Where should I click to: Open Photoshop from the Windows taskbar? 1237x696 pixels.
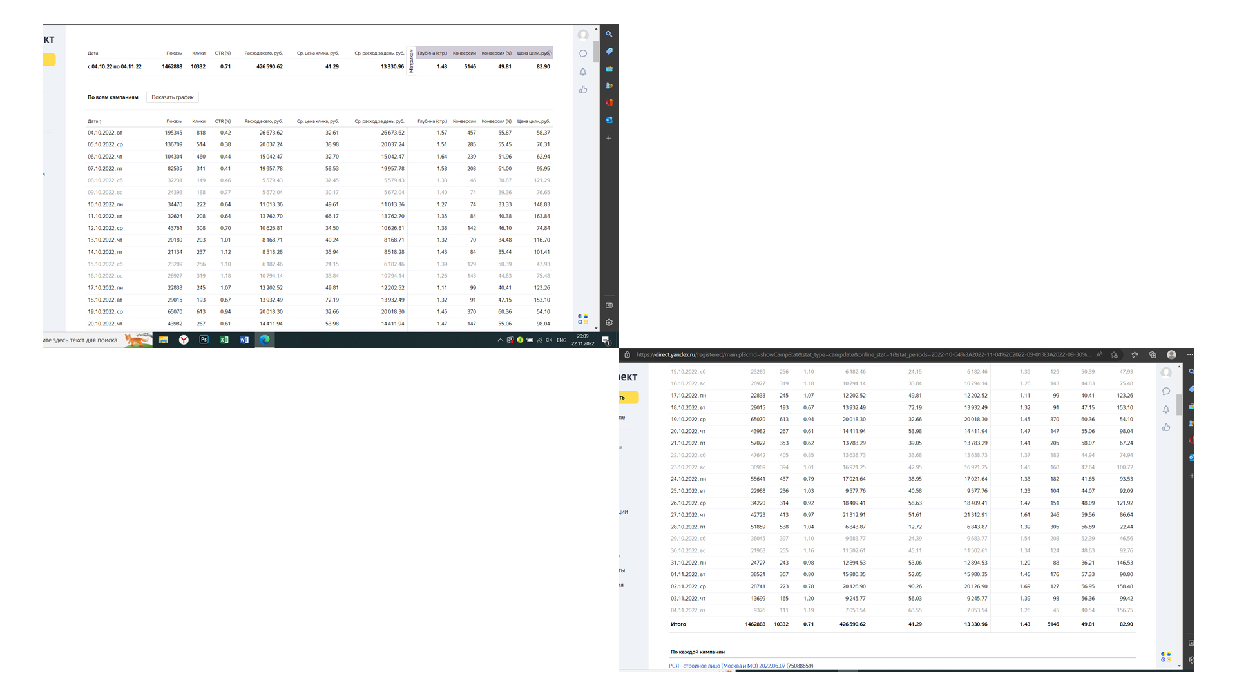(204, 340)
